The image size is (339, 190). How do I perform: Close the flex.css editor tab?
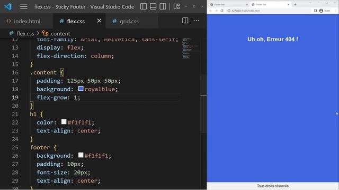pos(99,21)
